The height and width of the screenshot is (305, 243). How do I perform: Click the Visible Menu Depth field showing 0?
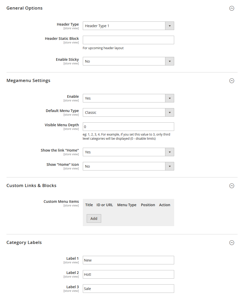[x=128, y=127]
